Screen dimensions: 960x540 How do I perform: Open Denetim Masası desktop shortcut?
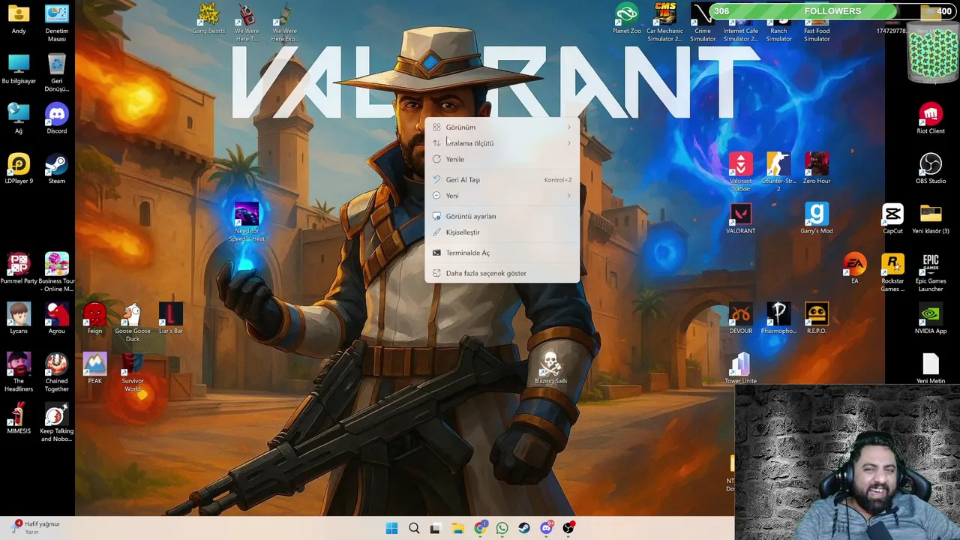(x=57, y=22)
